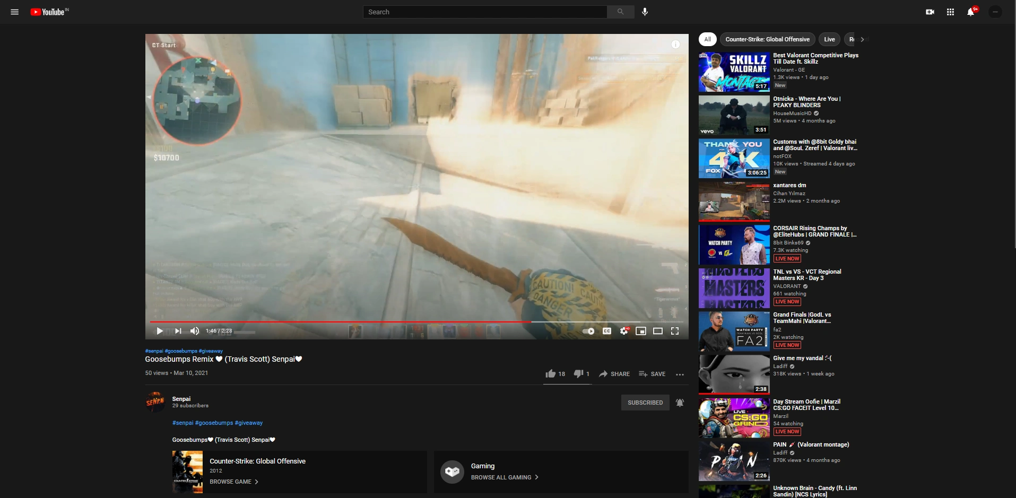Play the paused video
The height and width of the screenshot is (498, 1016).
point(159,331)
